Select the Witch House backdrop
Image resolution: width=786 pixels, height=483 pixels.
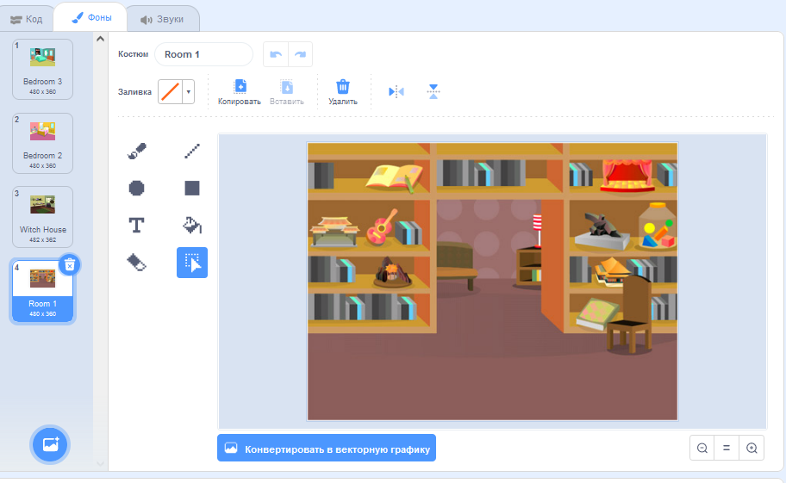coord(42,217)
